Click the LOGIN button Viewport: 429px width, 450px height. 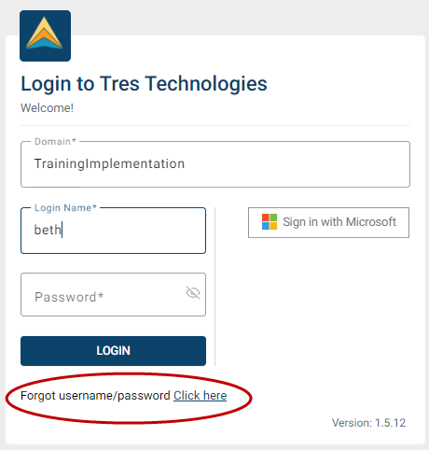[113, 351]
